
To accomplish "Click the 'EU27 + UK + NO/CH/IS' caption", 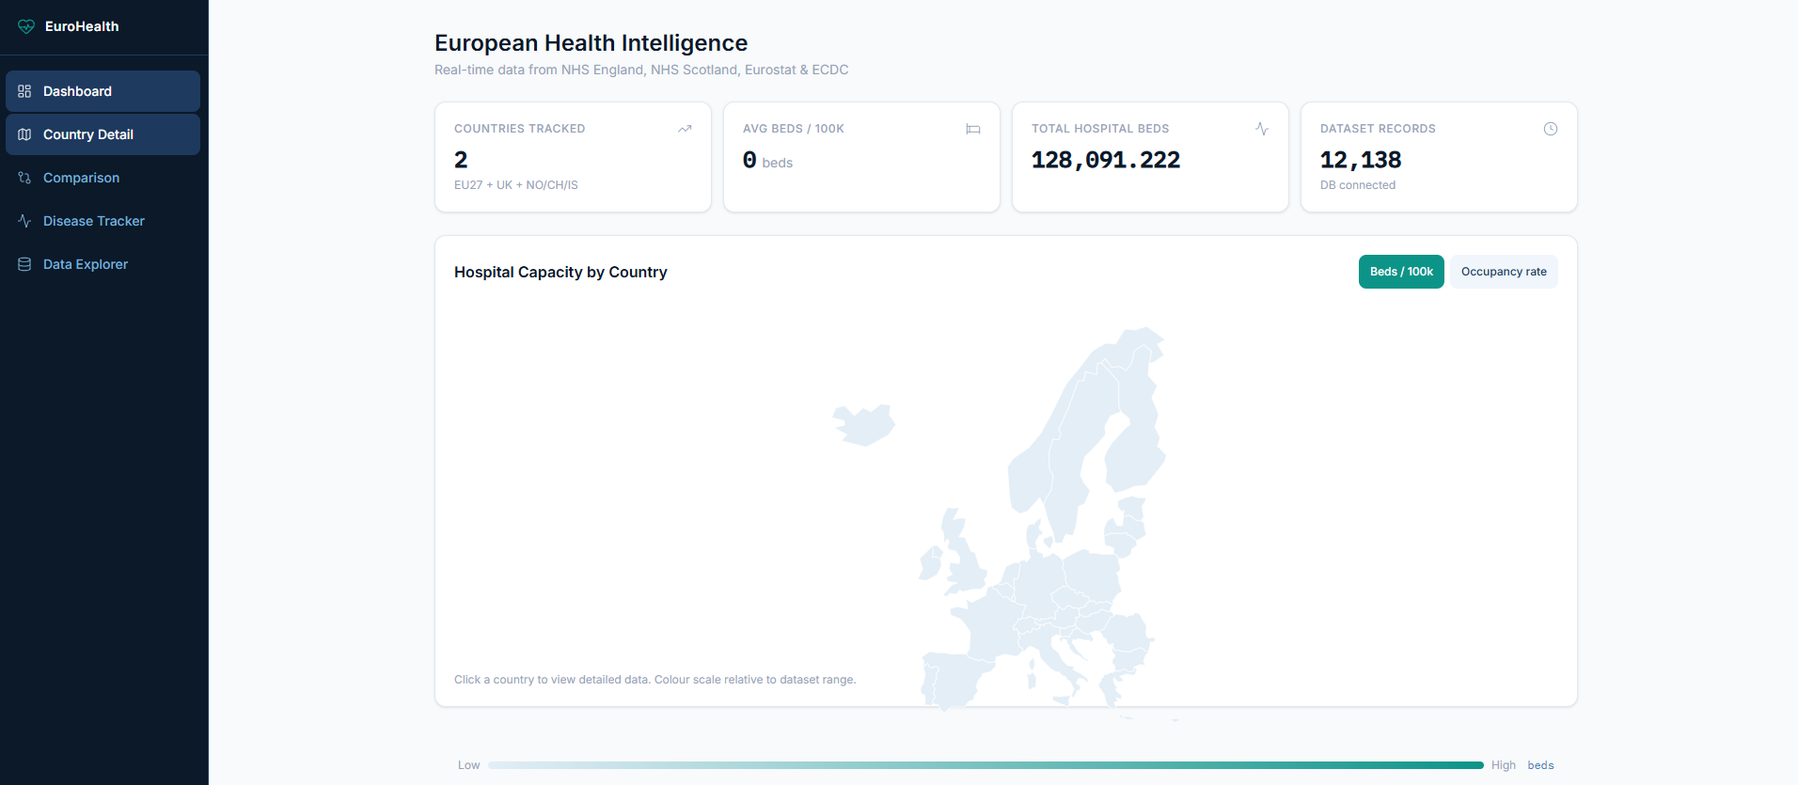I will point(516,185).
